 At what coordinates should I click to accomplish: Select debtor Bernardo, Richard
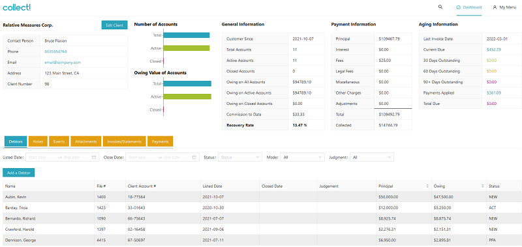(x=20, y=218)
